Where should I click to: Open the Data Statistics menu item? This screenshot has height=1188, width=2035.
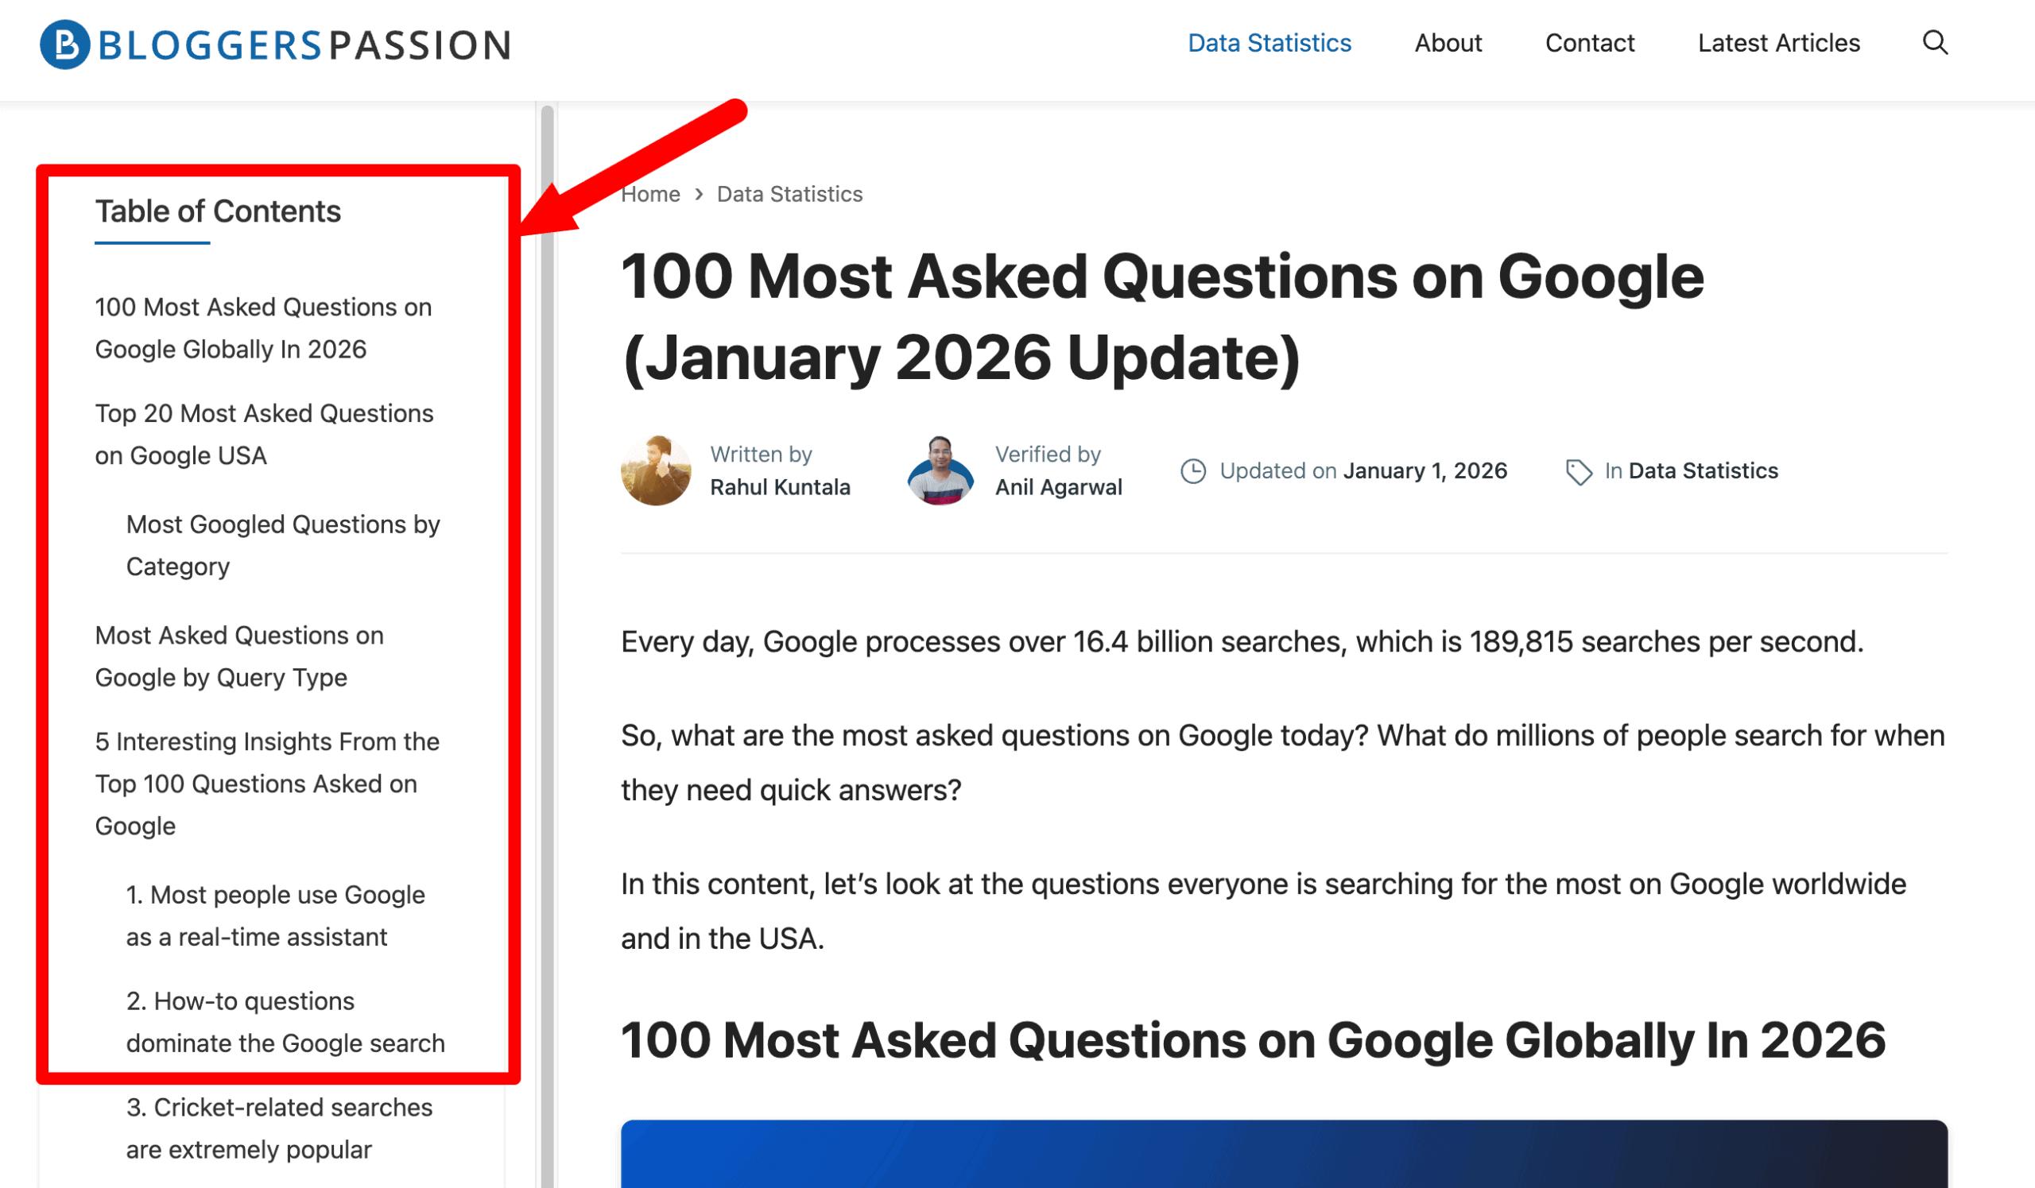[1269, 43]
